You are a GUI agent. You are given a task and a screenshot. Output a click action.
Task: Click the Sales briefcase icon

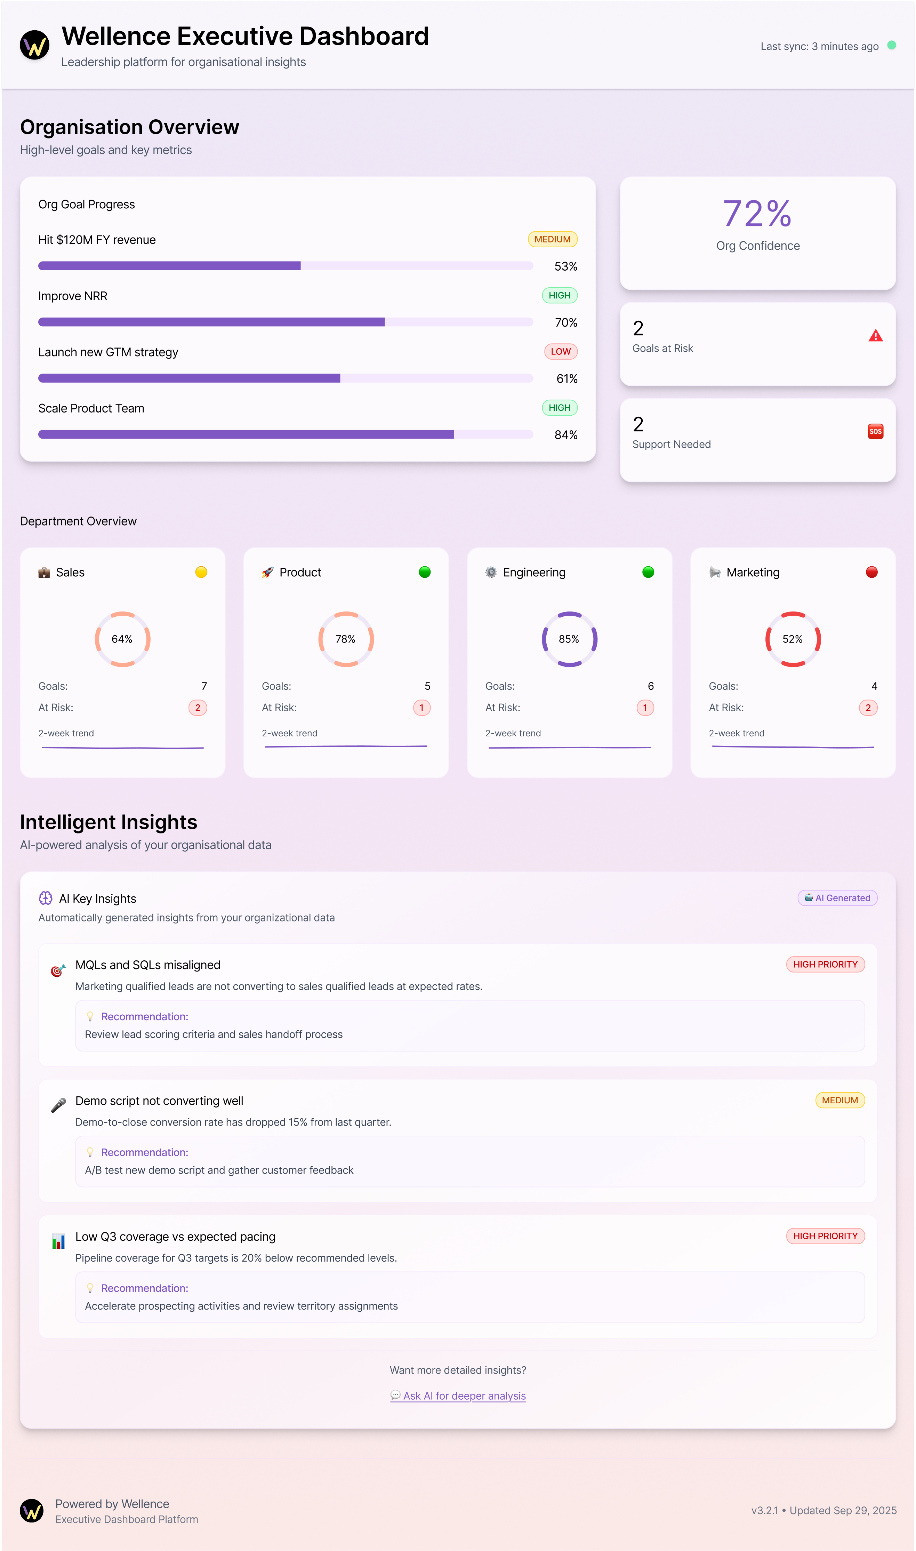(44, 573)
